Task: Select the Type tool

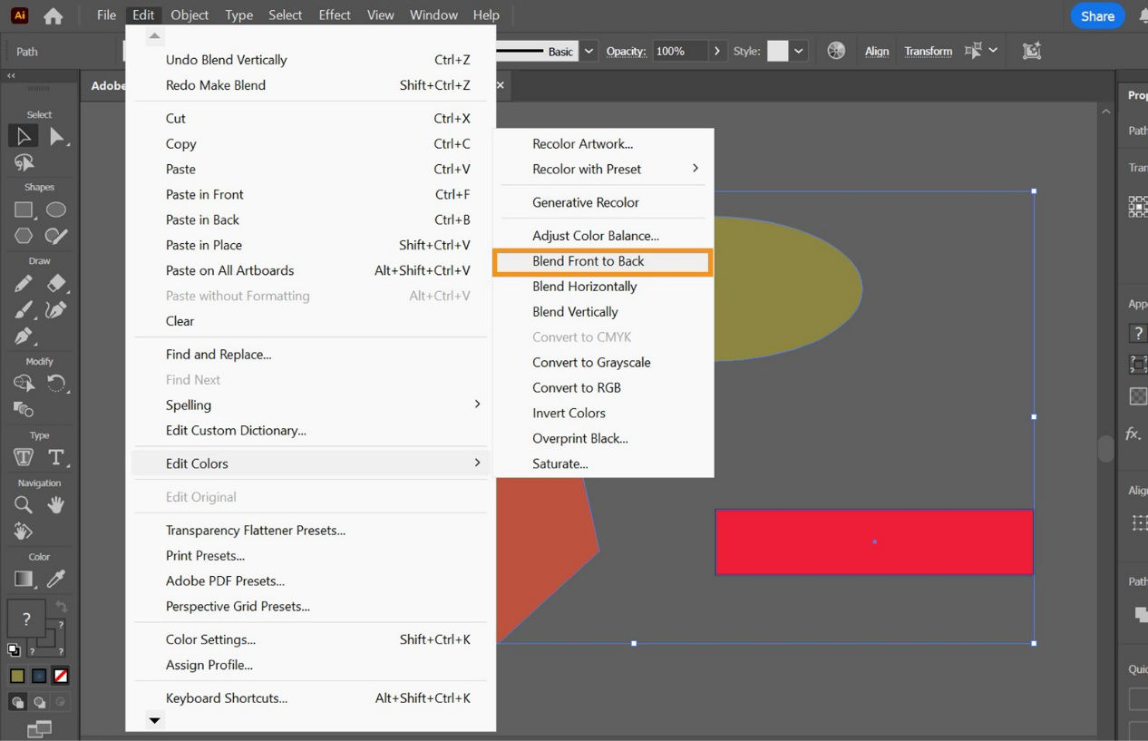Action: click(55, 457)
